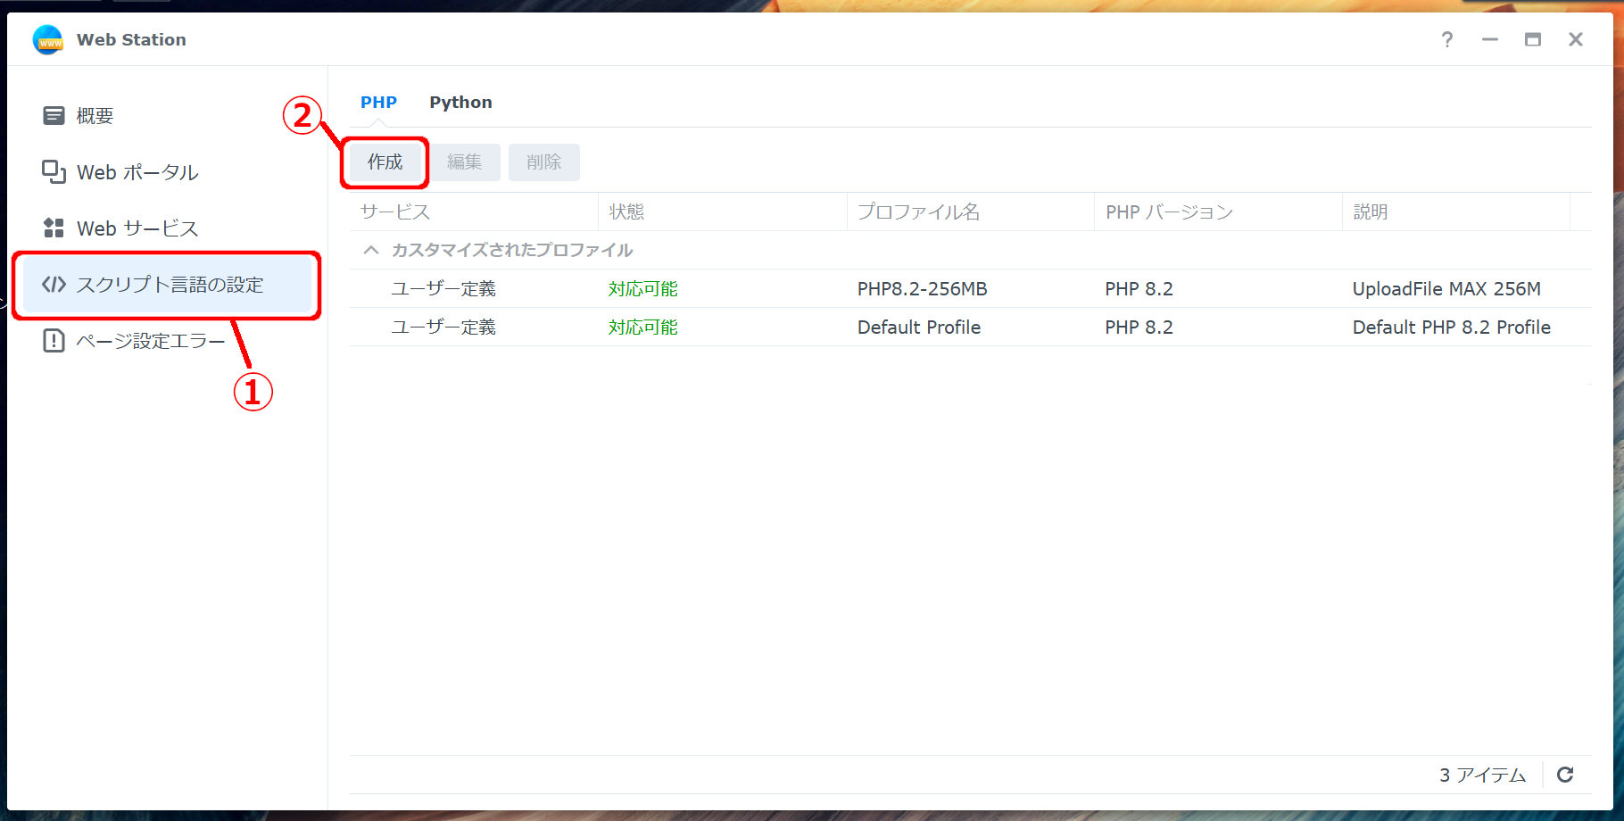
Task: Select the PHP8.2-256MB profile row
Action: tap(922, 289)
